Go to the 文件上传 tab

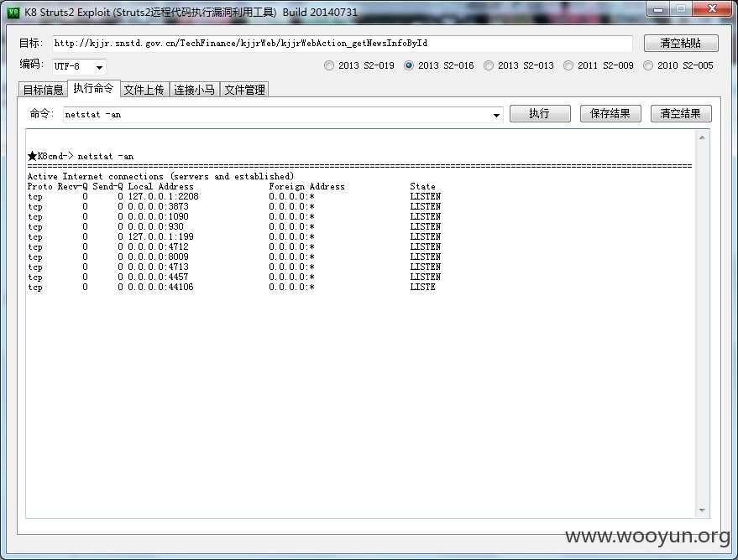pyautogui.click(x=144, y=90)
